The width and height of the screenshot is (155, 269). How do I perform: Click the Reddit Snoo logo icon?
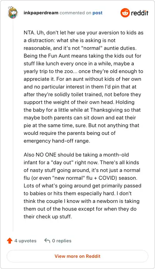point(125,13)
